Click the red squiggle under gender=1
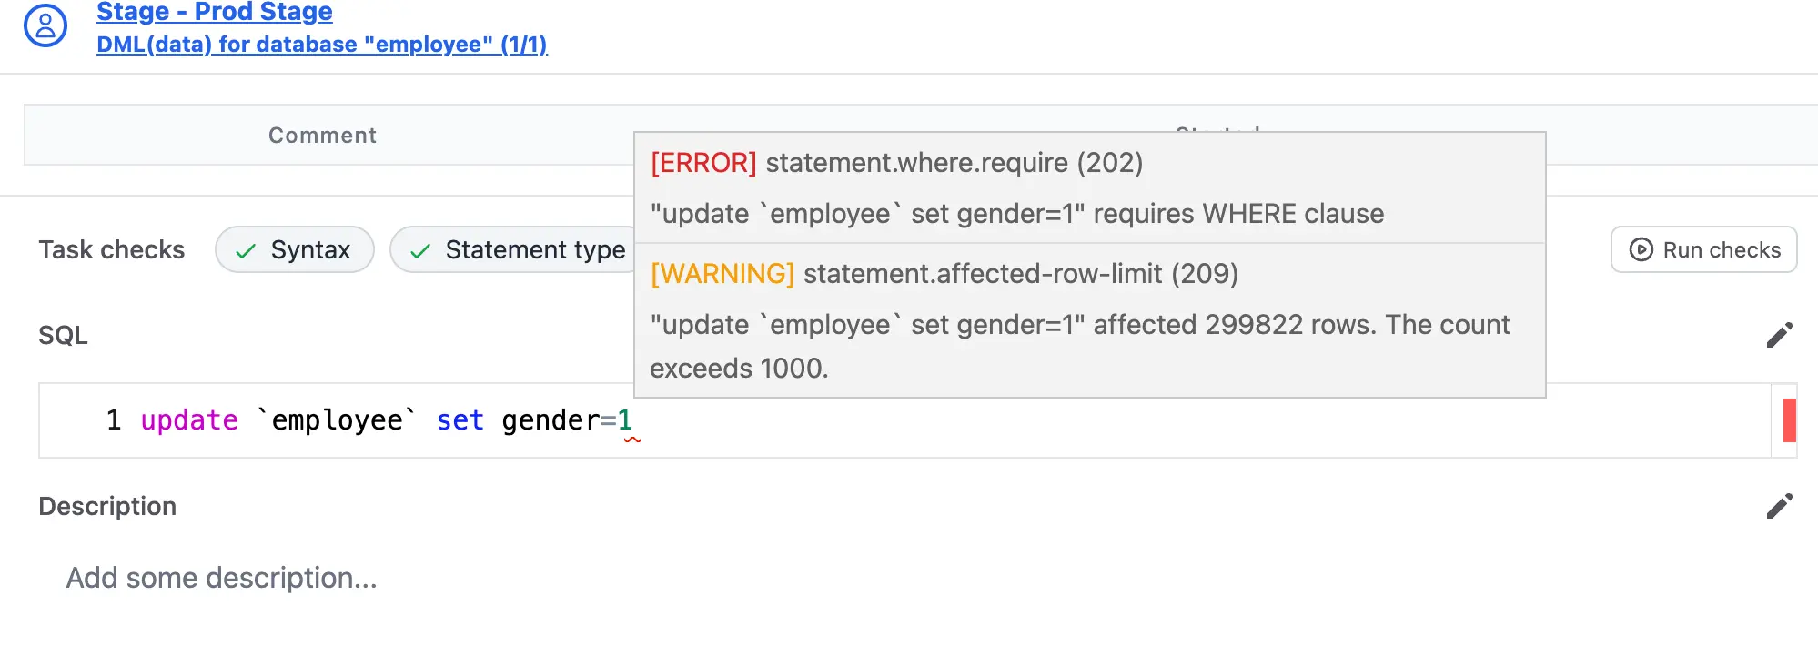This screenshot has width=1818, height=657. 631,440
